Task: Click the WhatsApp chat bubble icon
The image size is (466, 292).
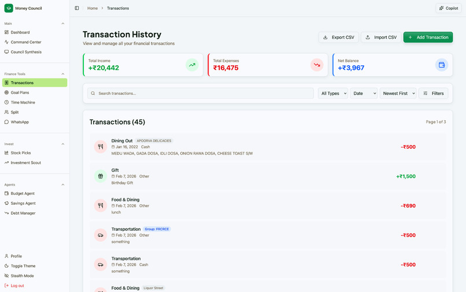Action: click(x=6, y=122)
